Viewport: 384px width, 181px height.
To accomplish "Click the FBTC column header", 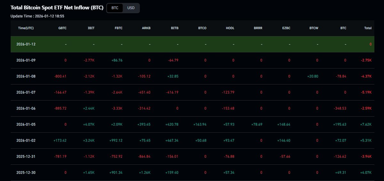I will click(x=118, y=28).
